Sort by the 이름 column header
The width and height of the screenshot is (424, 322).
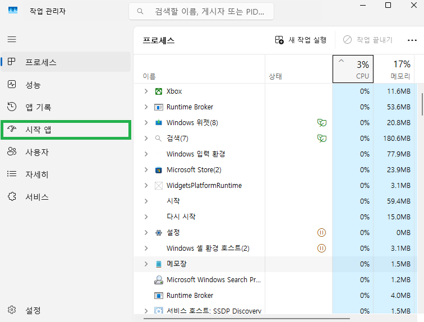tap(199, 69)
